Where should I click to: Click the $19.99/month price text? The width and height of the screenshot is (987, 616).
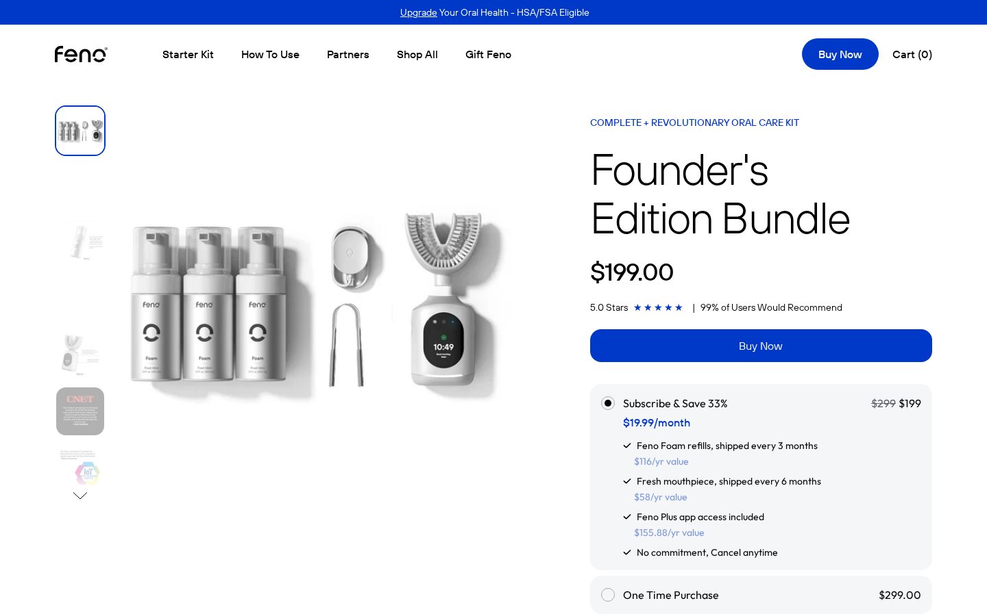click(x=657, y=422)
